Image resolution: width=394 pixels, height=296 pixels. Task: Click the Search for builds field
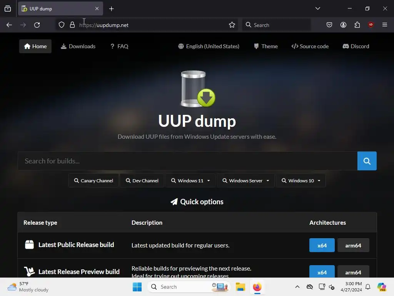187,161
